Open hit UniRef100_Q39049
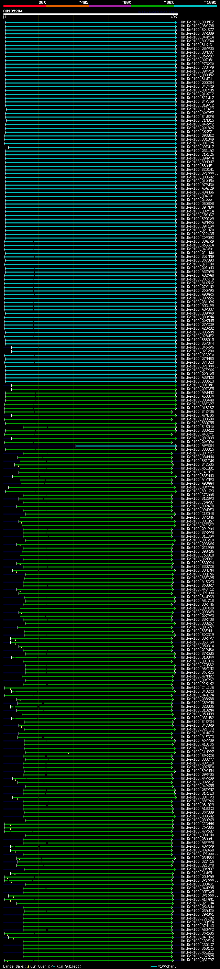Viewport: 220px width, 969px height. [x=197, y=313]
